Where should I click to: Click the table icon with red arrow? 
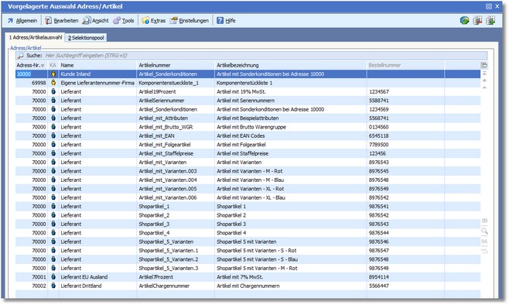477,20
